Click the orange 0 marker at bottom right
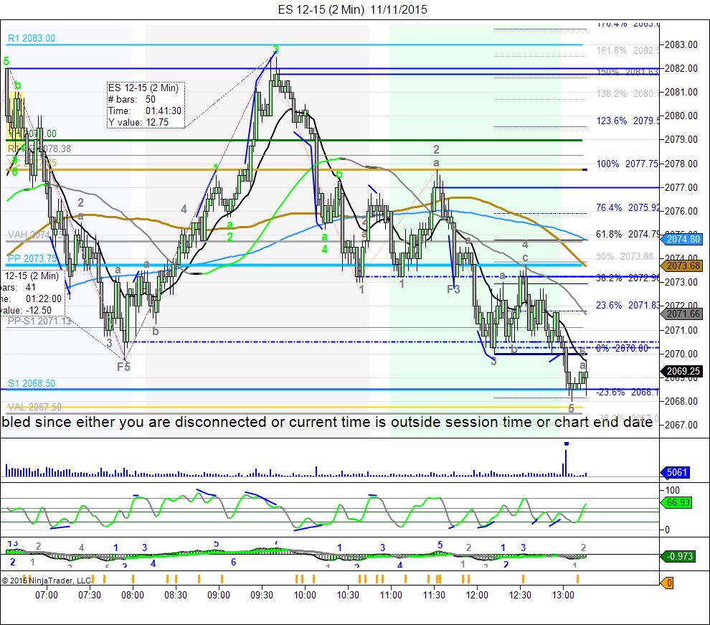Image resolution: width=710 pixels, height=625 pixels. click(x=668, y=583)
